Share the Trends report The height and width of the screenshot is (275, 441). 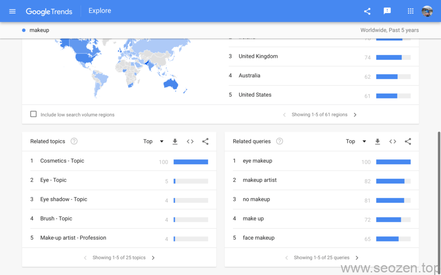[x=367, y=11]
